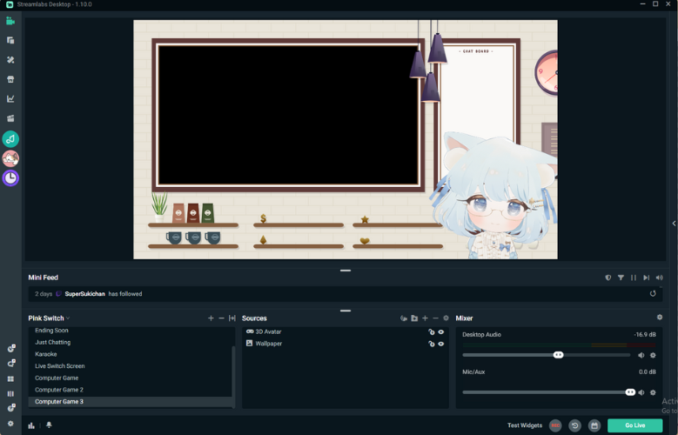Adjust the Mic/Aux volume slider
The width and height of the screenshot is (678, 435).
(x=630, y=392)
